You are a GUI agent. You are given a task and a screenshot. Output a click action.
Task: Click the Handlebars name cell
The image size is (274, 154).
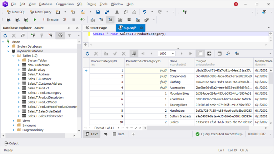coord(181,111)
